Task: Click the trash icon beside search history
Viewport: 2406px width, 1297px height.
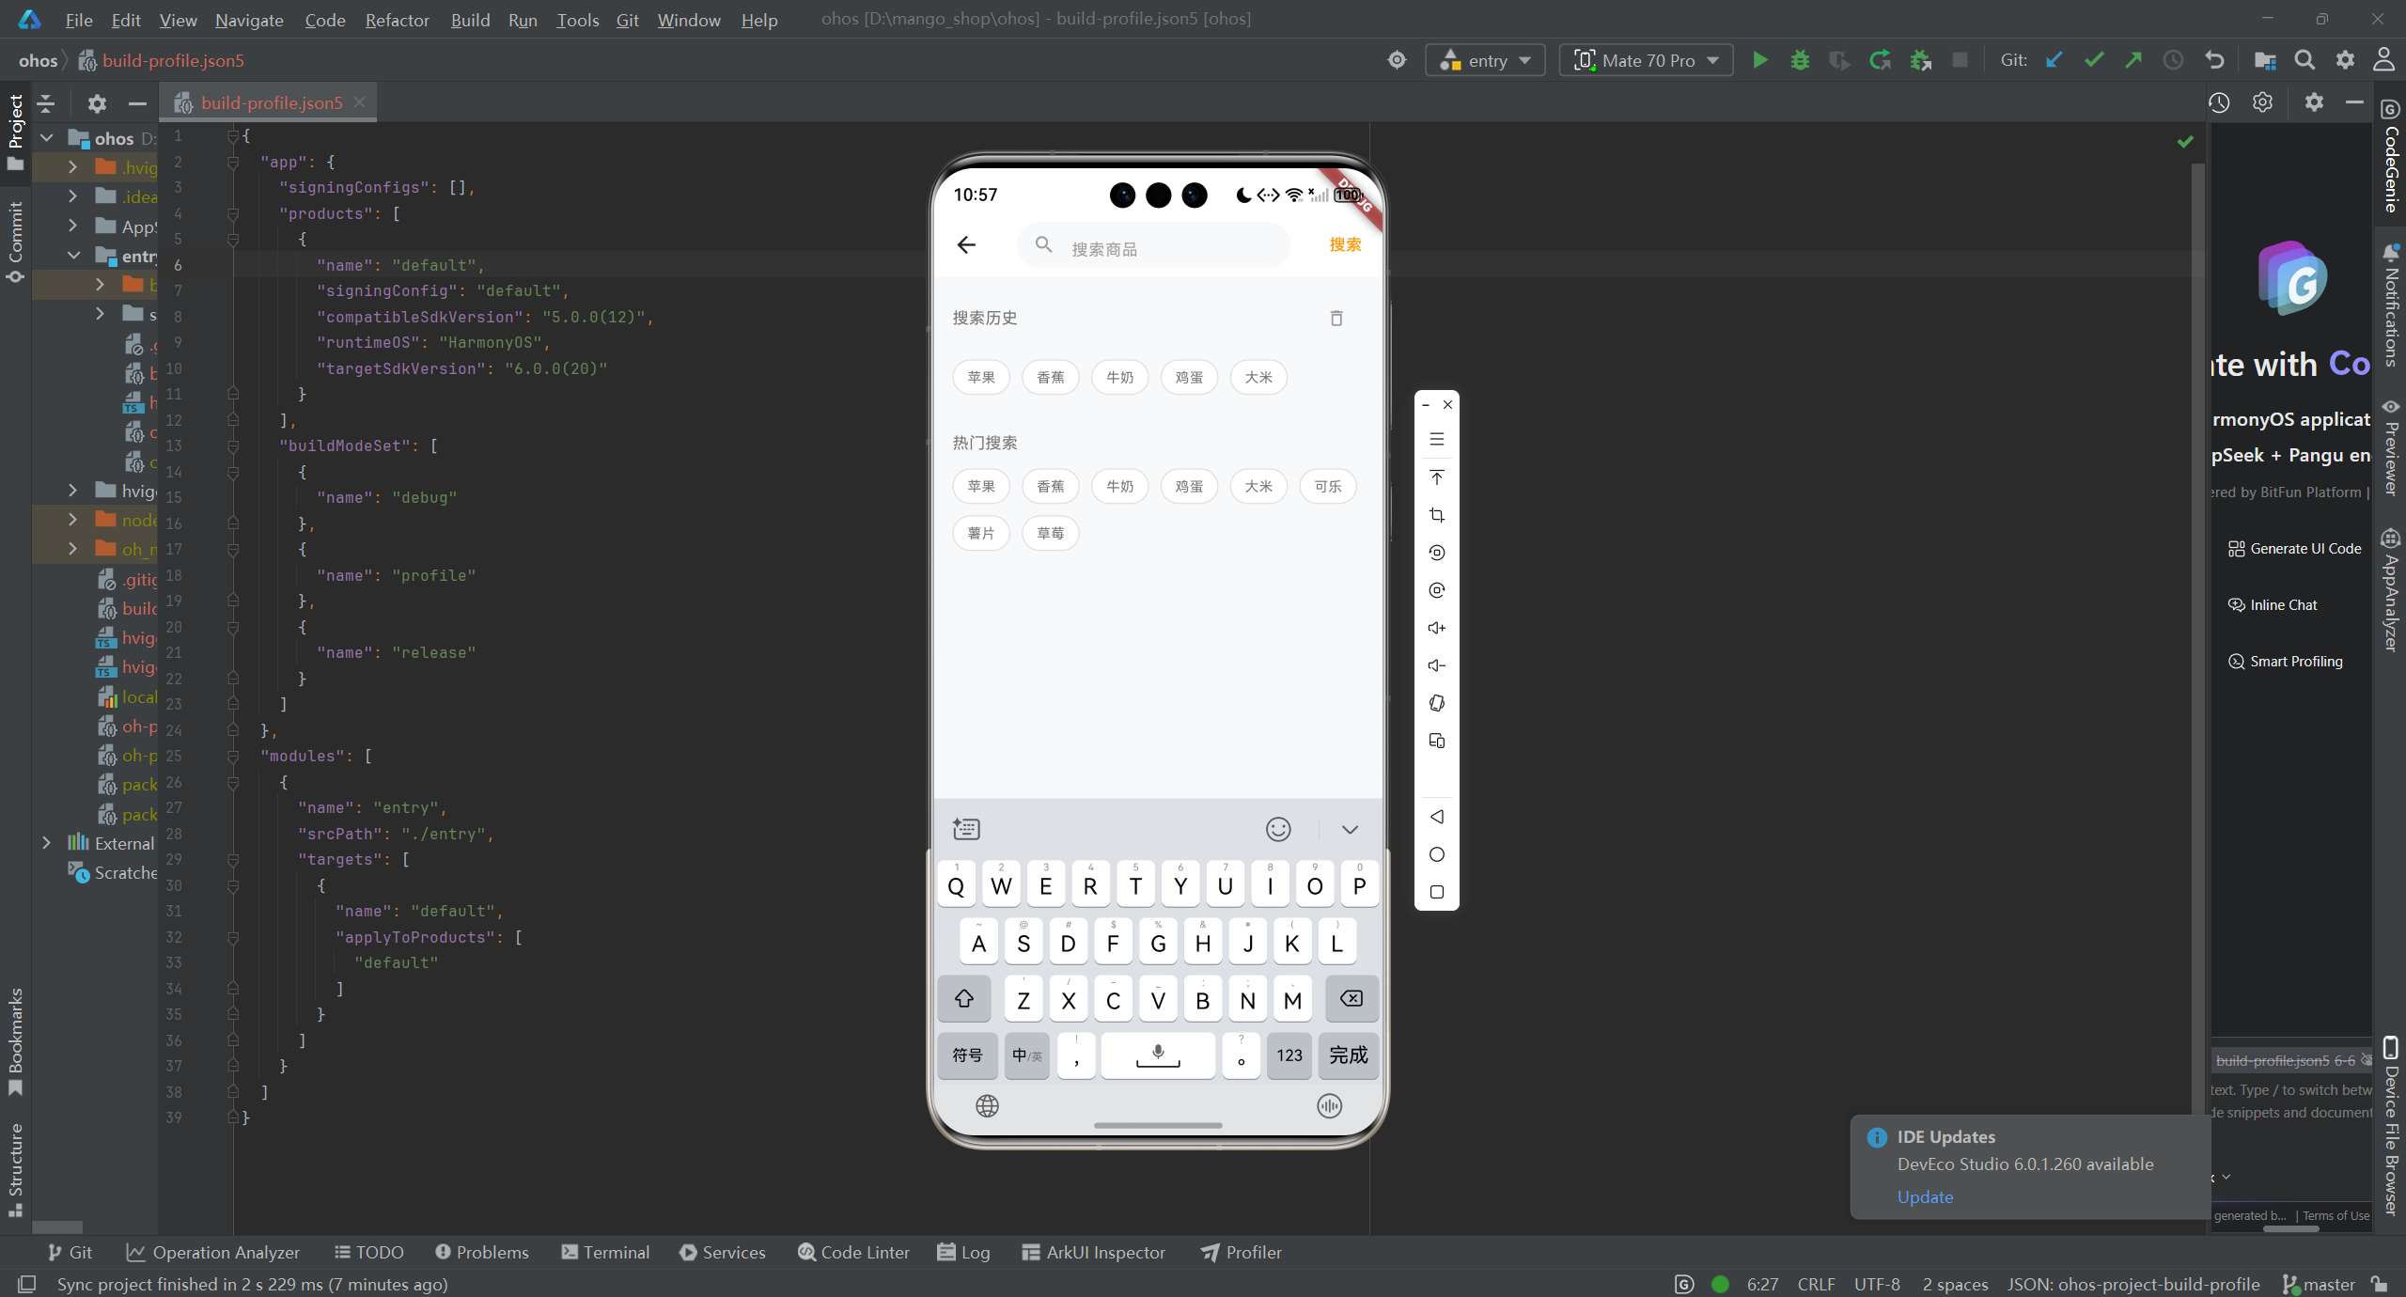Action: tap(1336, 319)
